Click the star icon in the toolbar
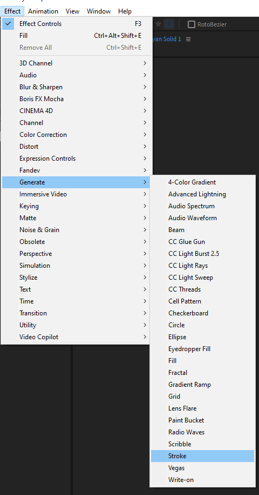The image size is (259, 495). click(158, 24)
